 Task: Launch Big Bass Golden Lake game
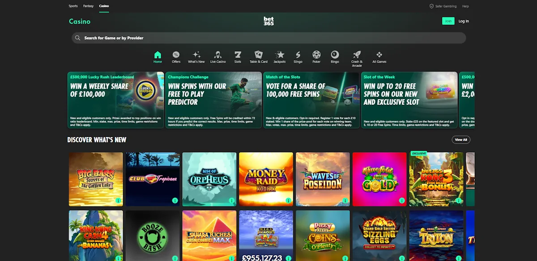click(96, 179)
